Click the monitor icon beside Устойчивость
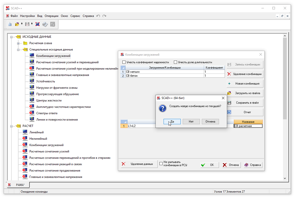 point(32,81)
